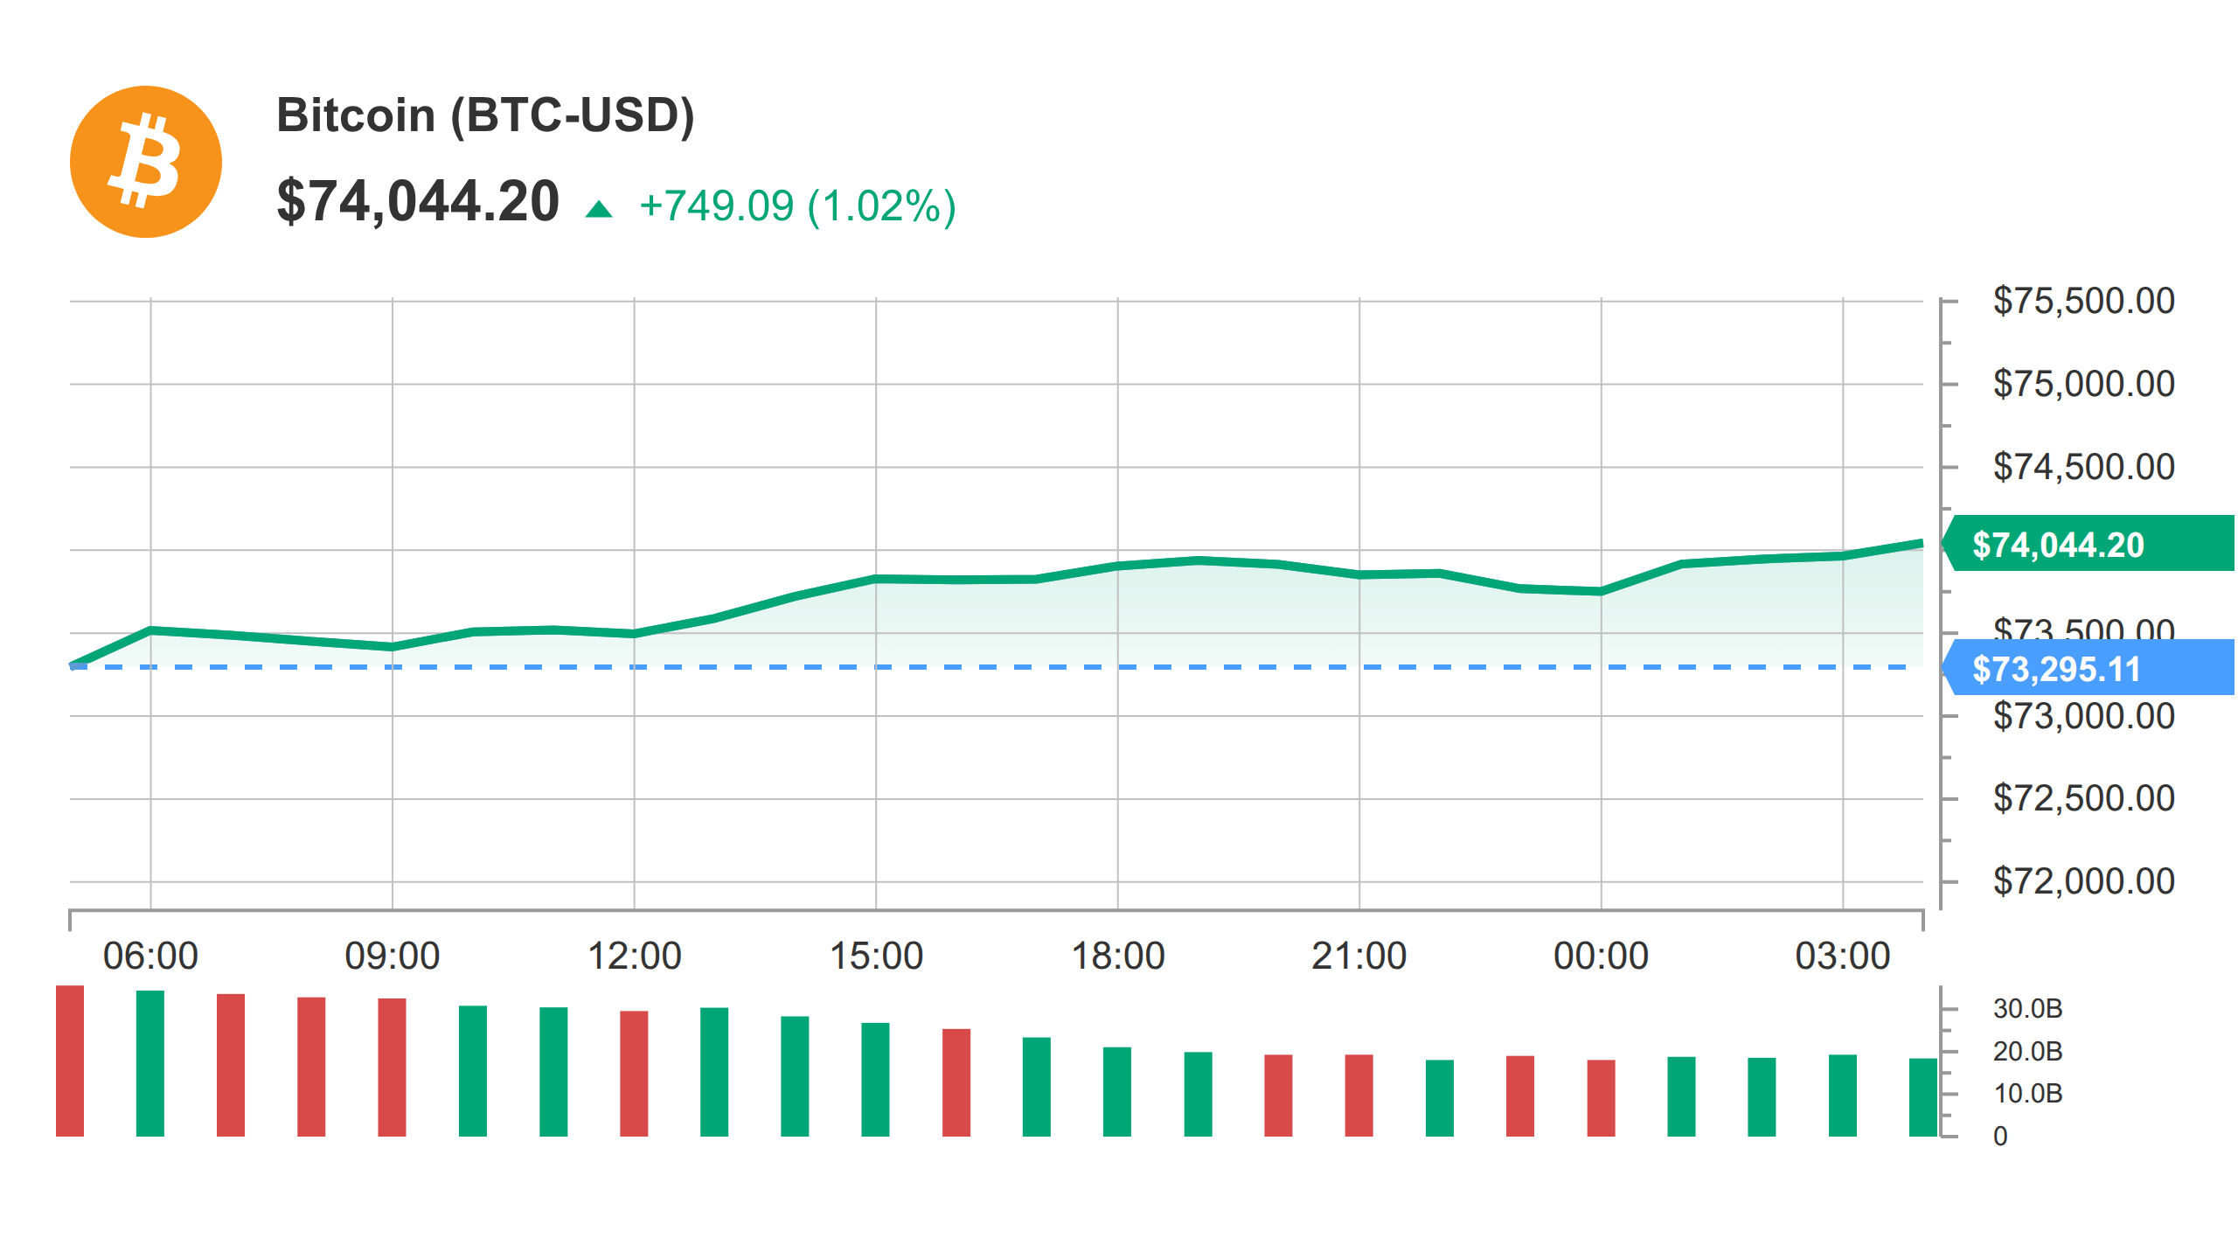This screenshot has width=2238, height=1259.
Task: Click the $75,500.00 price axis label
Action: click(2083, 301)
